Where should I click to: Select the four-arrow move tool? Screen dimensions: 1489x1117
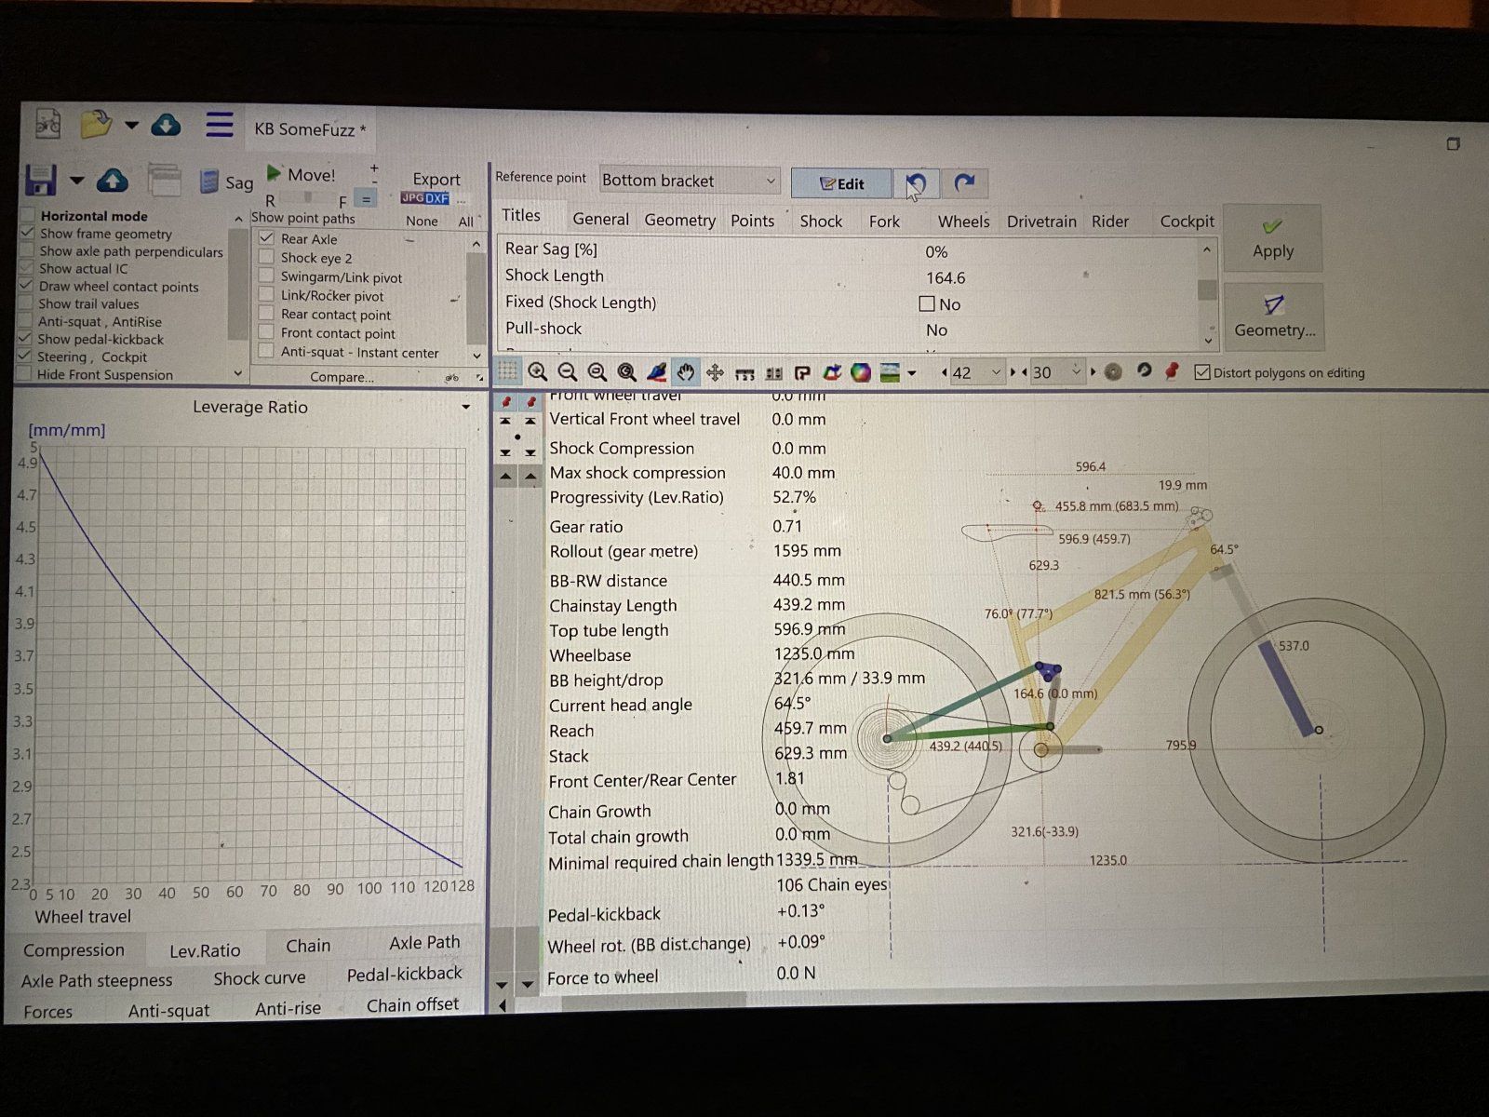pos(715,373)
